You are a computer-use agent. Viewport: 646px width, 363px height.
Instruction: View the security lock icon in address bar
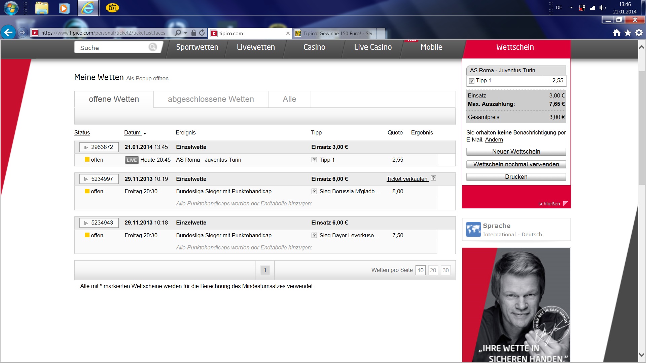click(x=193, y=33)
